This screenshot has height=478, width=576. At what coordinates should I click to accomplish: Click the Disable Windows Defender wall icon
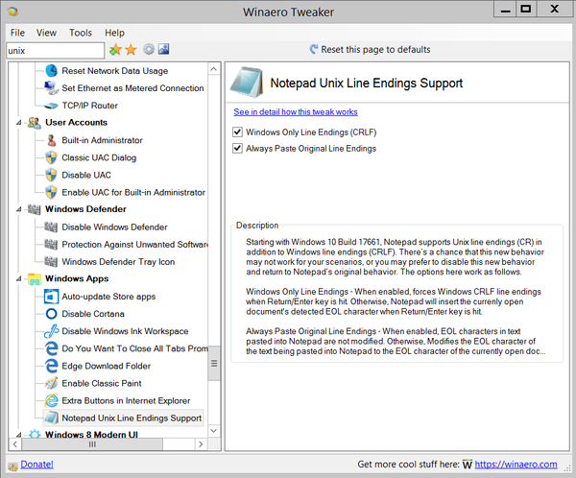tap(51, 227)
